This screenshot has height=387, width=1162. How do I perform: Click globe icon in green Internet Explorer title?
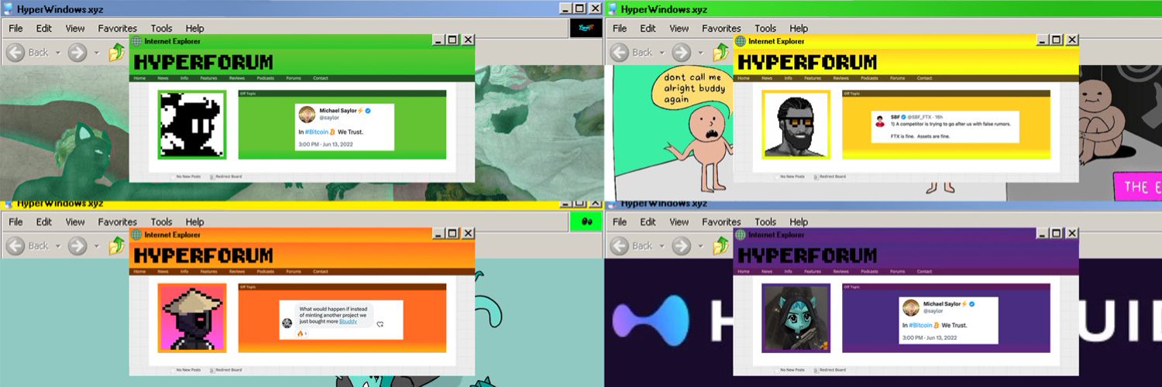(137, 41)
